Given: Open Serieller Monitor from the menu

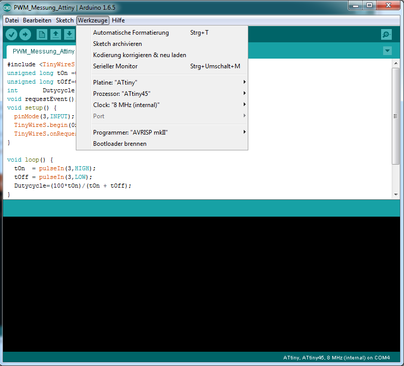Looking at the screenshot, I should tap(162, 66).
